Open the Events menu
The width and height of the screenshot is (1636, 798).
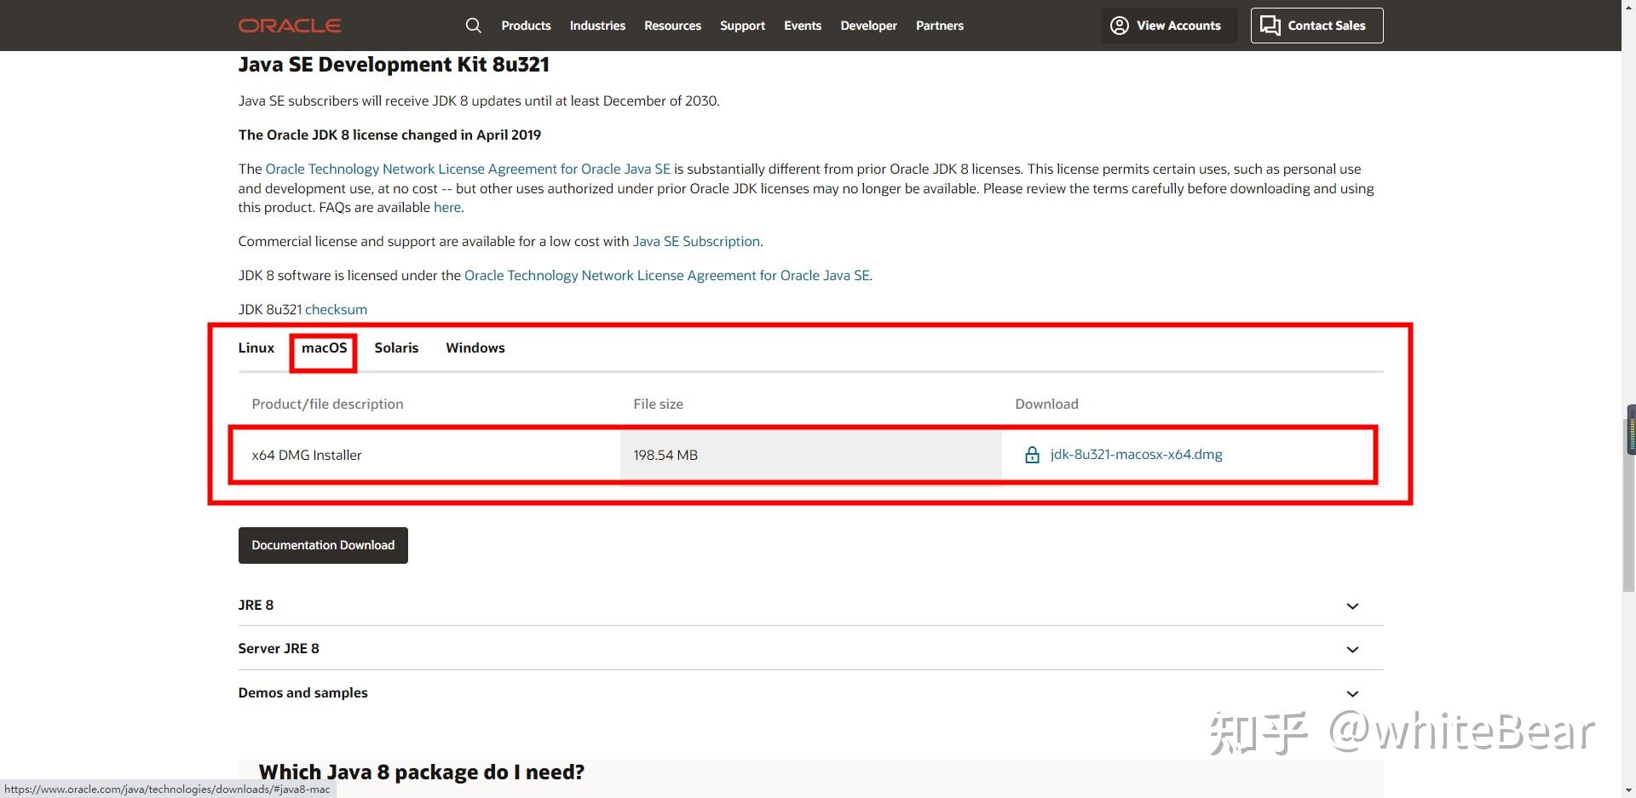[x=803, y=26]
